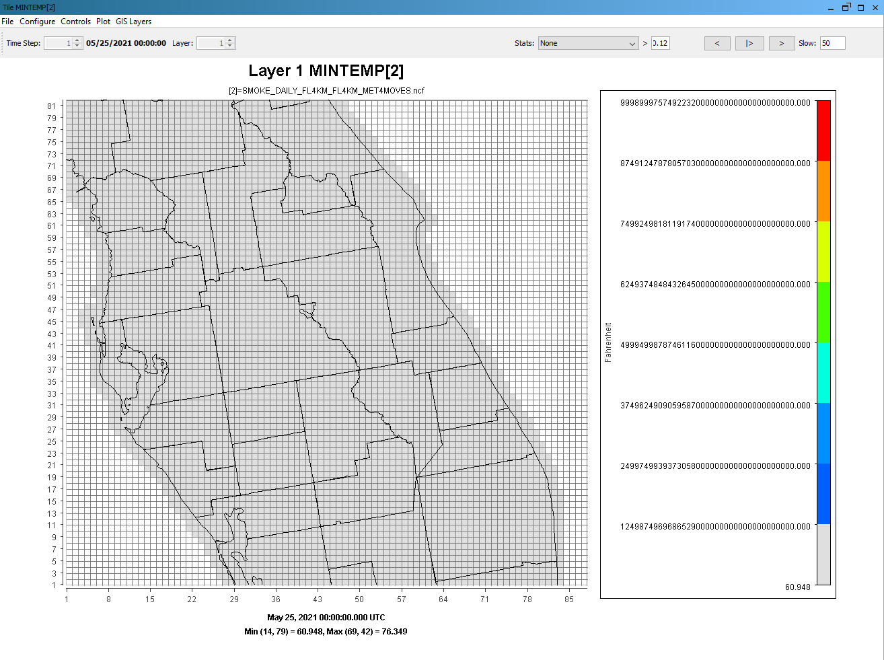Screen dimensions: 884x660
Task: Click the Time Step number field
Action: 59,43
